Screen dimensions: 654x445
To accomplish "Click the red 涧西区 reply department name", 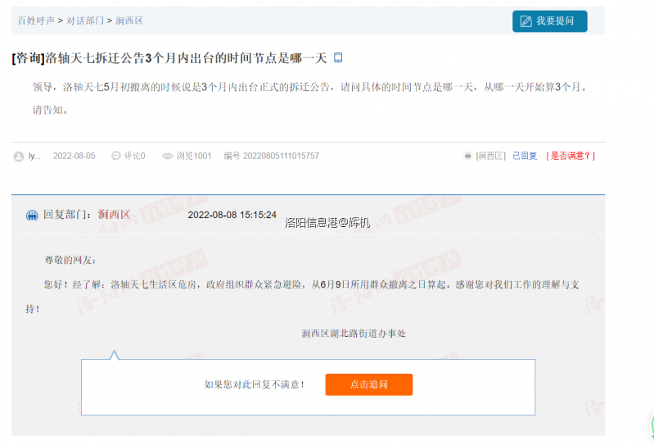I will (114, 215).
